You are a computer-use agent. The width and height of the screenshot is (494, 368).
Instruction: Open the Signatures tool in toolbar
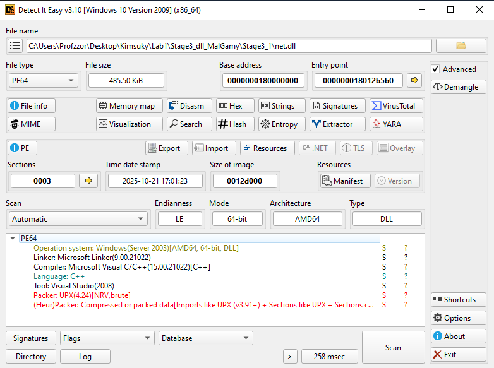coord(337,106)
